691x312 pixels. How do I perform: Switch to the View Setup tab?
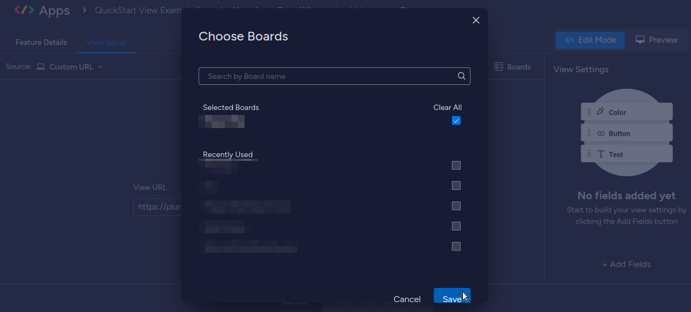tap(106, 42)
